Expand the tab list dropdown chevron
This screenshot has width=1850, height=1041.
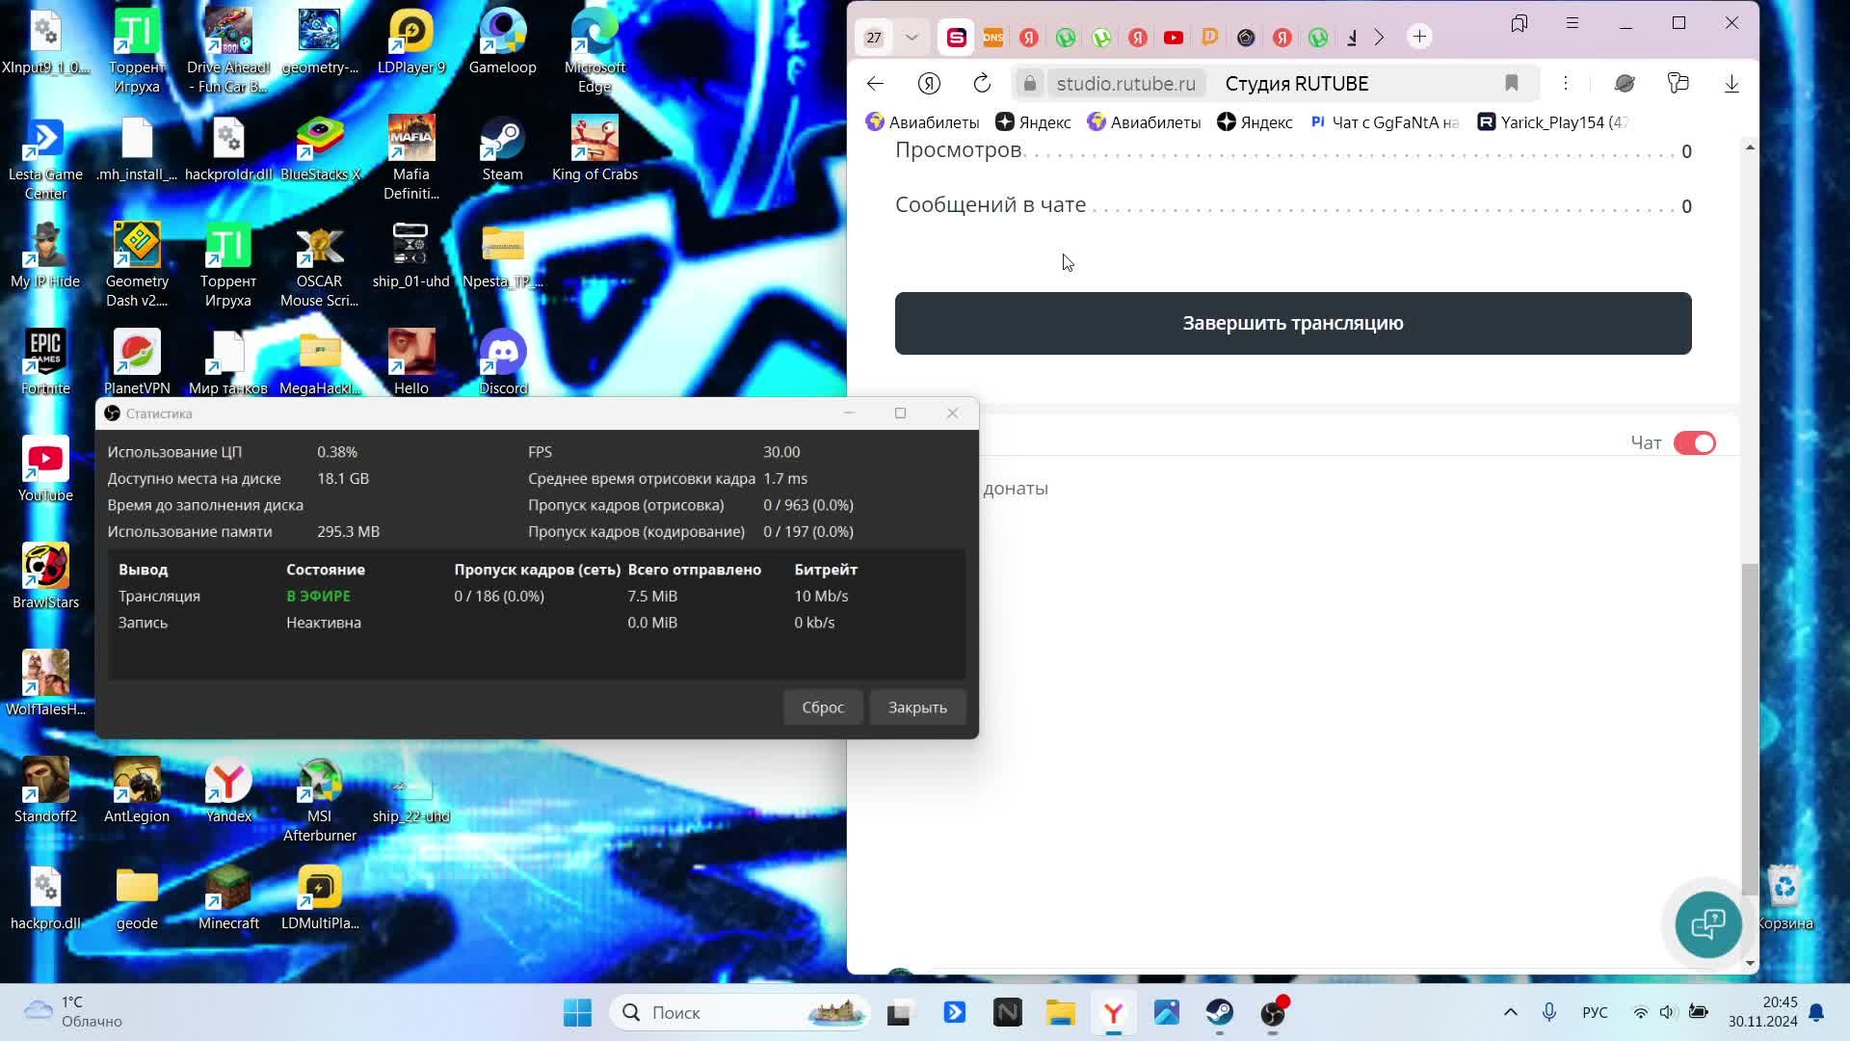pos(912,38)
